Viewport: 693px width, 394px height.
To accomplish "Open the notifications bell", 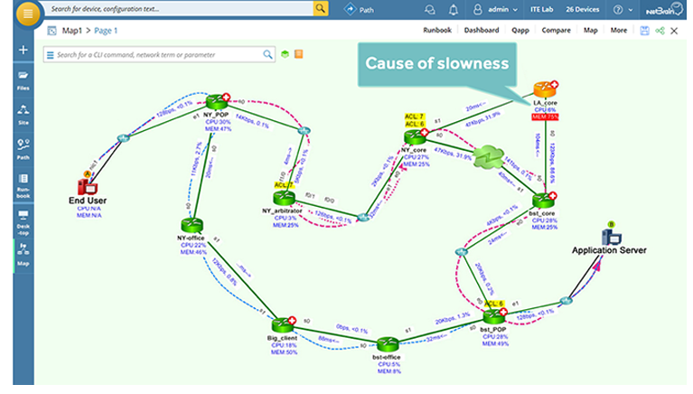I will coord(453,10).
